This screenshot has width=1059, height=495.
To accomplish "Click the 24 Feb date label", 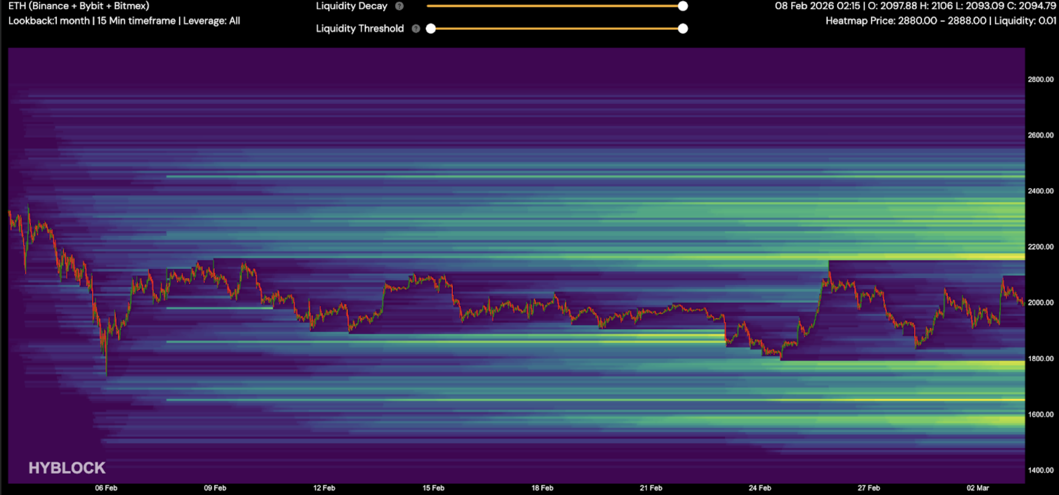I will pos(760,488).
